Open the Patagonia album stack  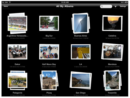[17, 80]
